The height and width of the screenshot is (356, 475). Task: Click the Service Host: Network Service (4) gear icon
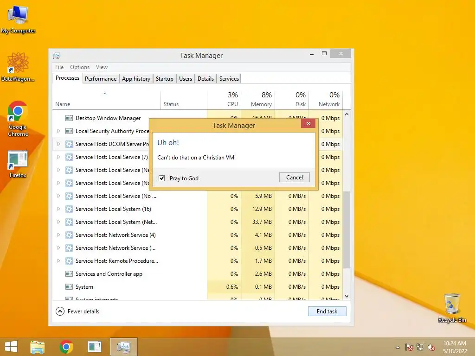[x=69, y=235]
